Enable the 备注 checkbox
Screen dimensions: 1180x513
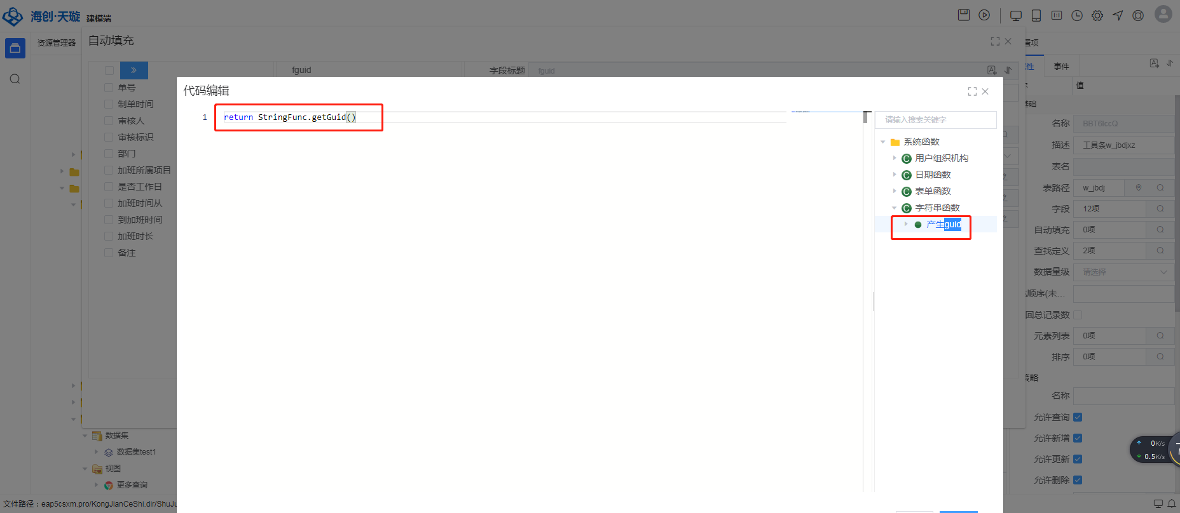(109, 253)
